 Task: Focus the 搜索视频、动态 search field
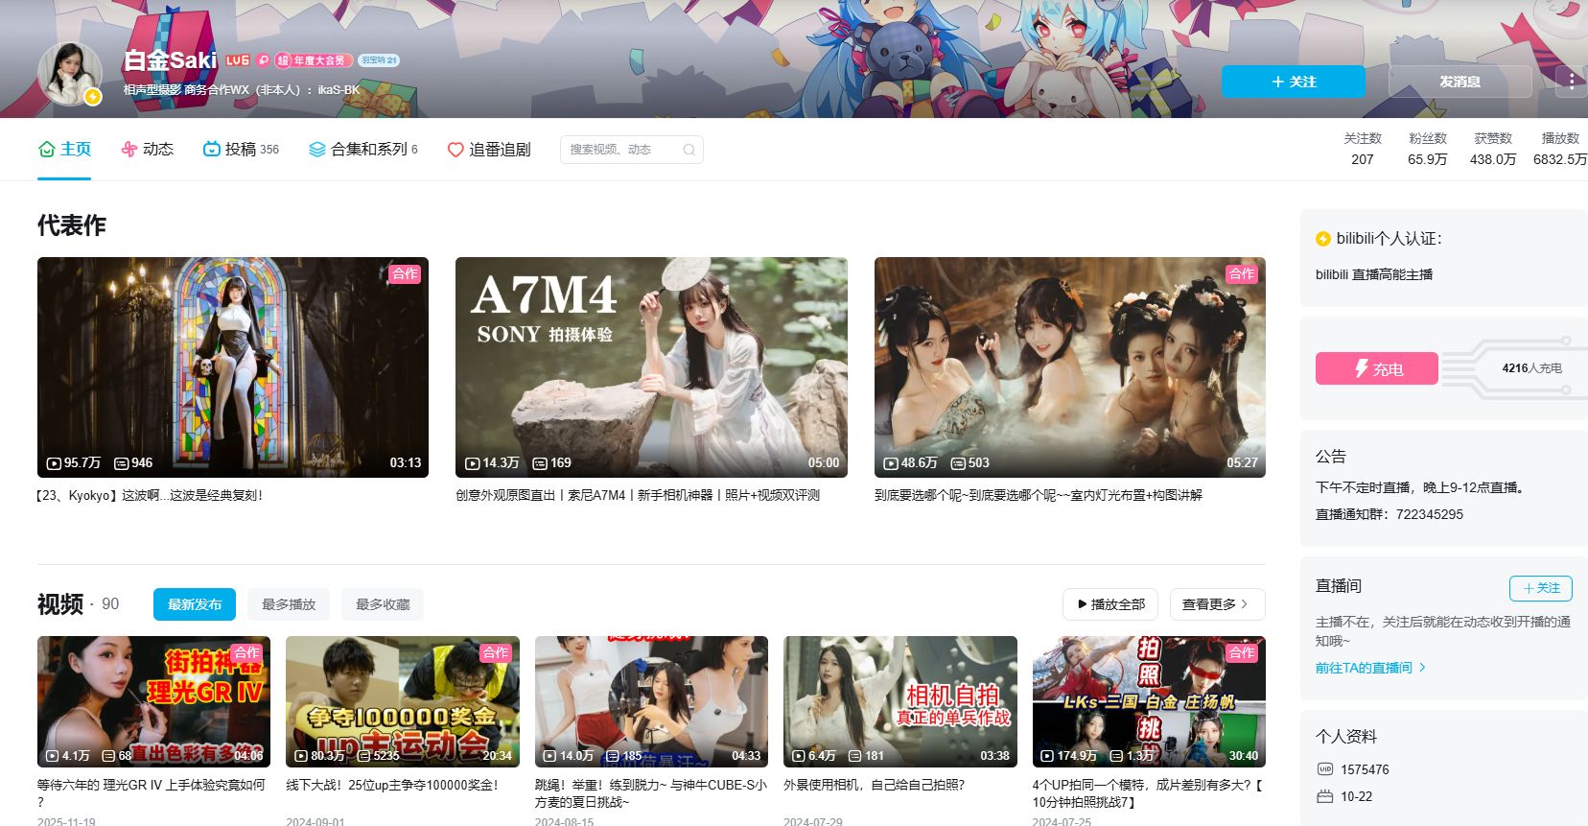point(631,150)
